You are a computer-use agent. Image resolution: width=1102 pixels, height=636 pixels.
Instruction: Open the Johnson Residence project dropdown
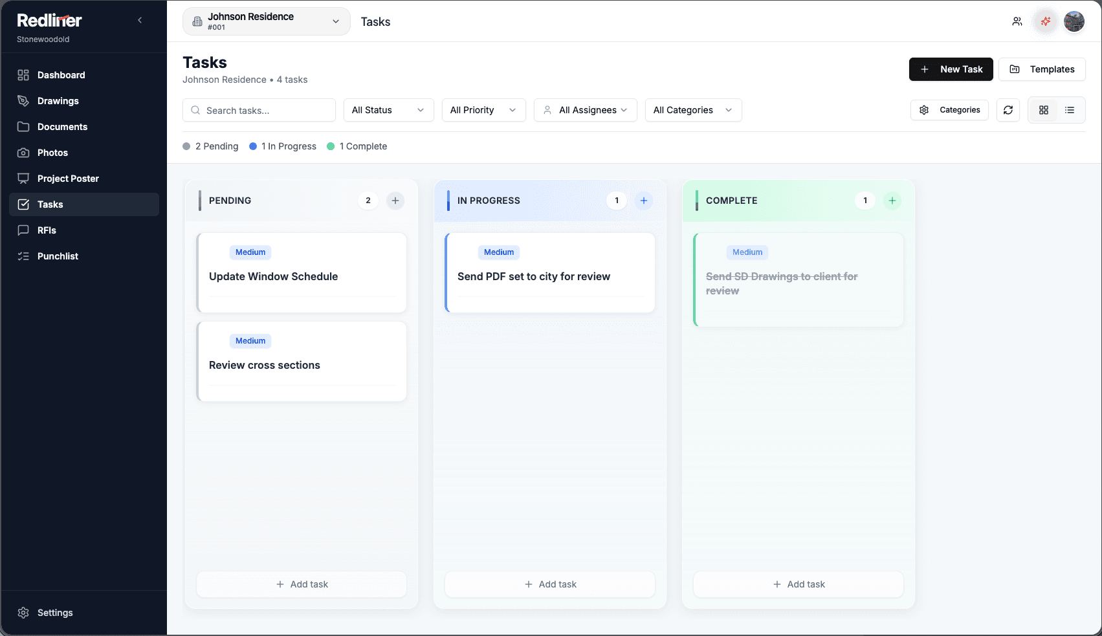267,21
